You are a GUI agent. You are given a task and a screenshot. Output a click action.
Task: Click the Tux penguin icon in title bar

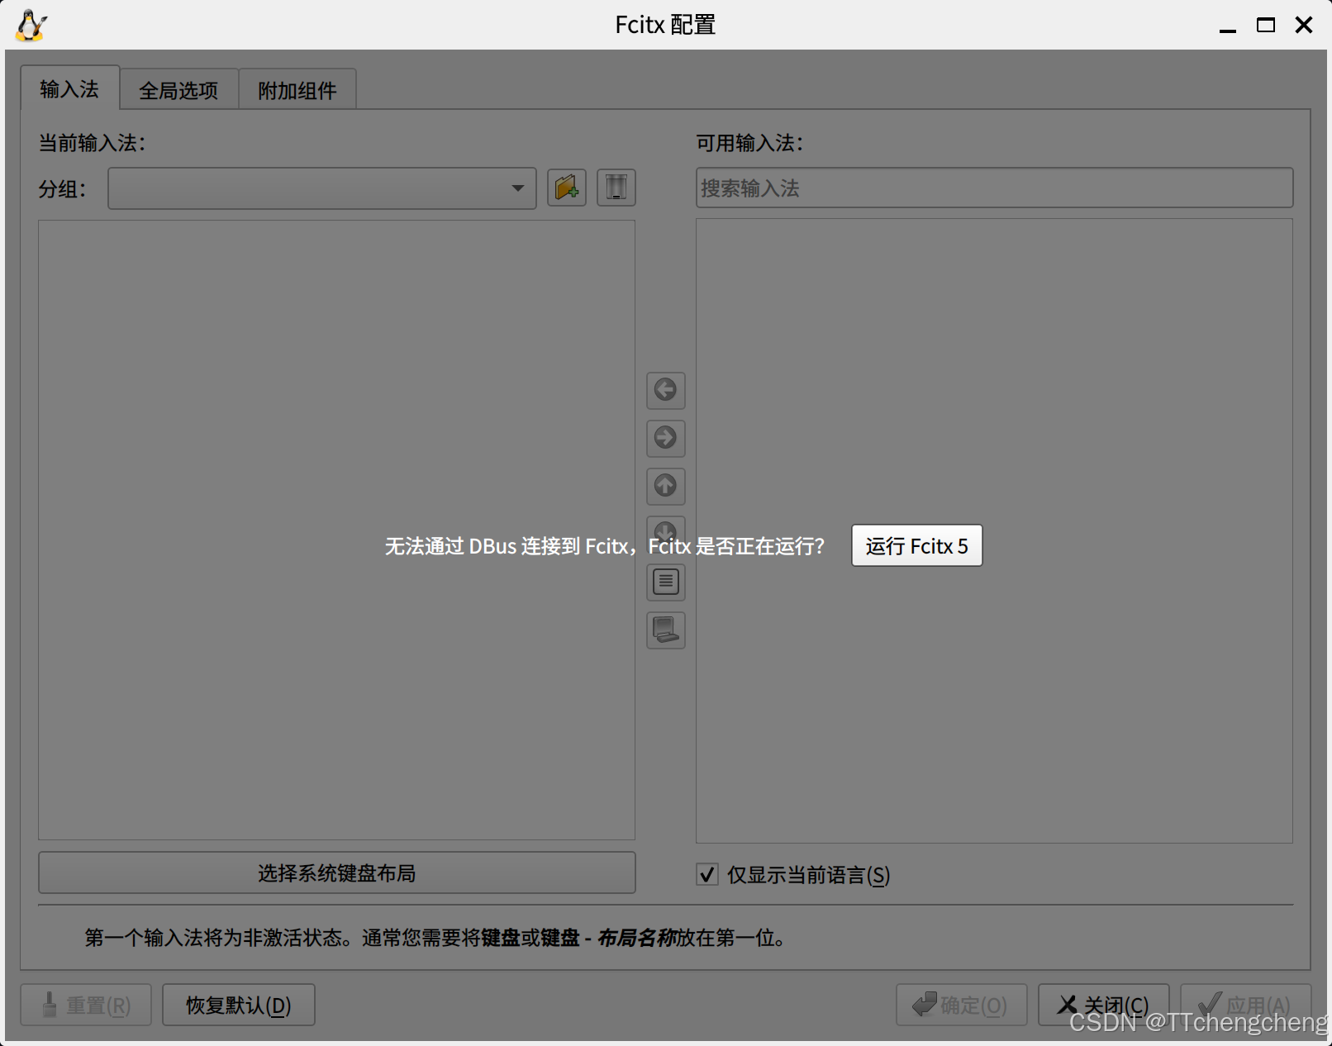(x=31, y=25)
